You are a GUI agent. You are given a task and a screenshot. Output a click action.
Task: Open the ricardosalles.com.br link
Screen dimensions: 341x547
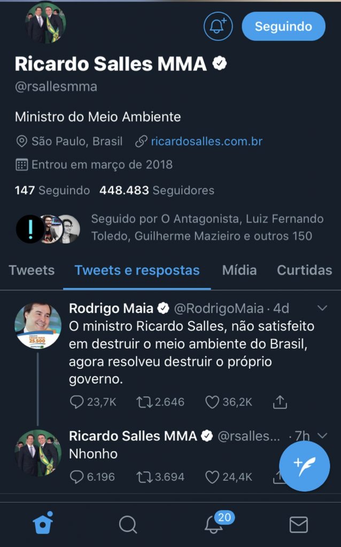click(206, 142)
